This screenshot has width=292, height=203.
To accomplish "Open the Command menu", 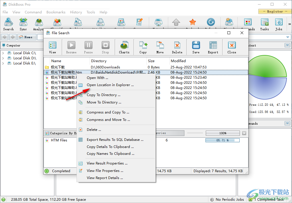I will point(33,12).
